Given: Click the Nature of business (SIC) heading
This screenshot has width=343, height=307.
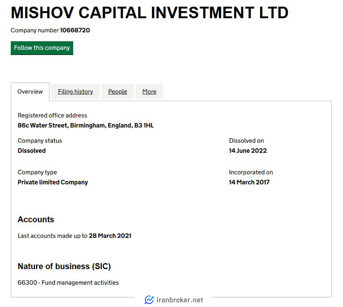Looking at the screenshot, I should pyautogui.click(x=64, y=266).
